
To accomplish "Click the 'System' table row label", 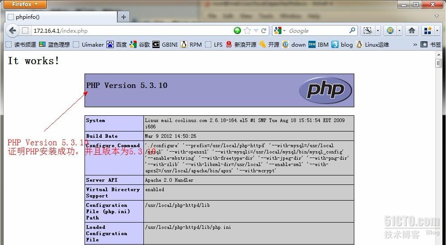I will [95, 120].
